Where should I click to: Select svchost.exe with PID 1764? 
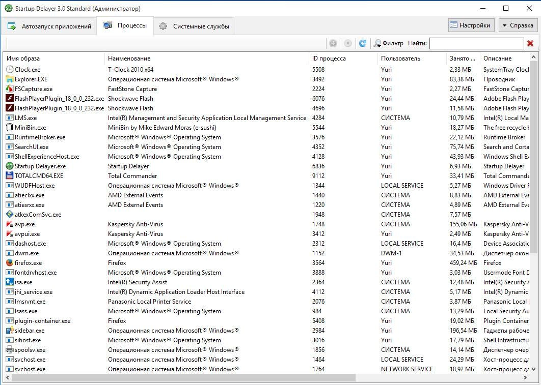(x=267, y=369)
